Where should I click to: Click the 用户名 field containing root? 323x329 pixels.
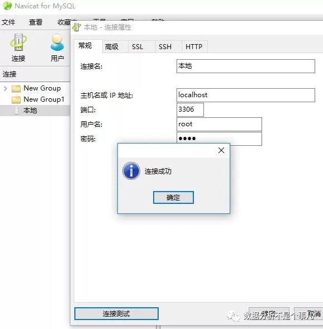click(219, 124)
